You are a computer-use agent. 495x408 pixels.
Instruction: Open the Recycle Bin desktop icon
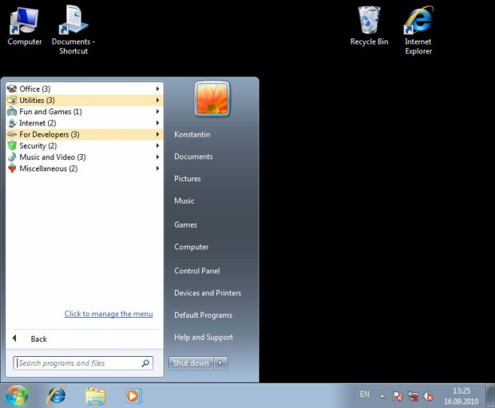(369, 26)
